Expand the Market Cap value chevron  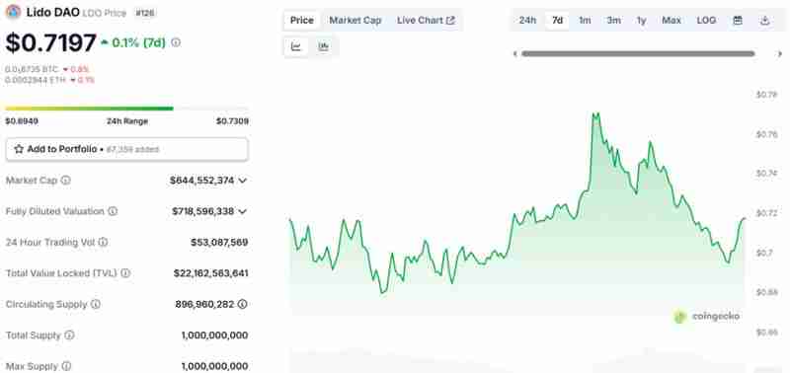(x=242, y=181)
